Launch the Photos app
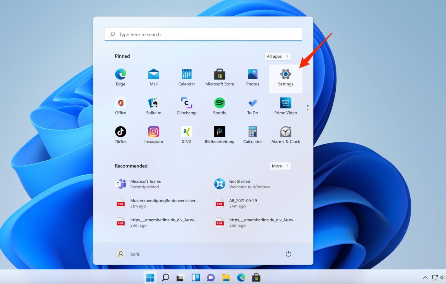 (252, 77)
